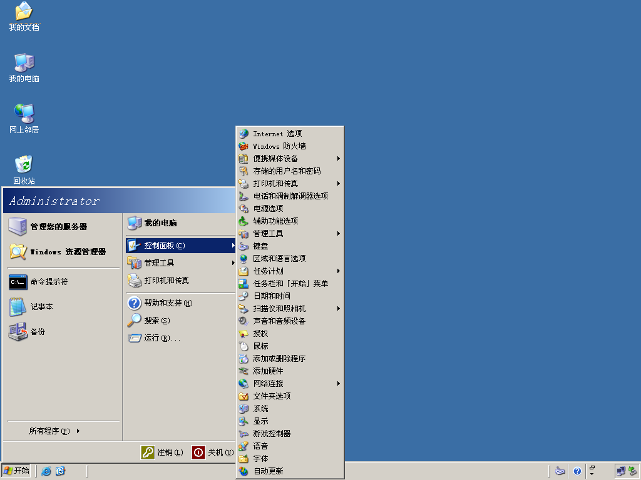This screenshot has width=641, height=480.
Task: Select the highlighted 控制面板(C) entry
Action: (x=180, y=245)
